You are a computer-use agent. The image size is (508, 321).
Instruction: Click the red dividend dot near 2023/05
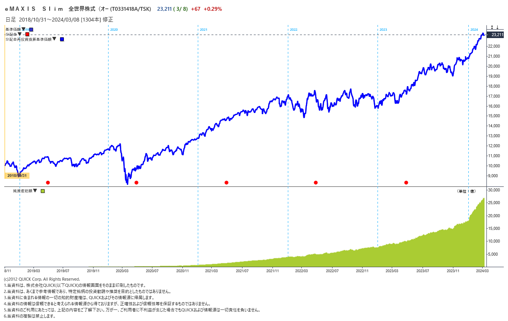(x=406, y=183)
